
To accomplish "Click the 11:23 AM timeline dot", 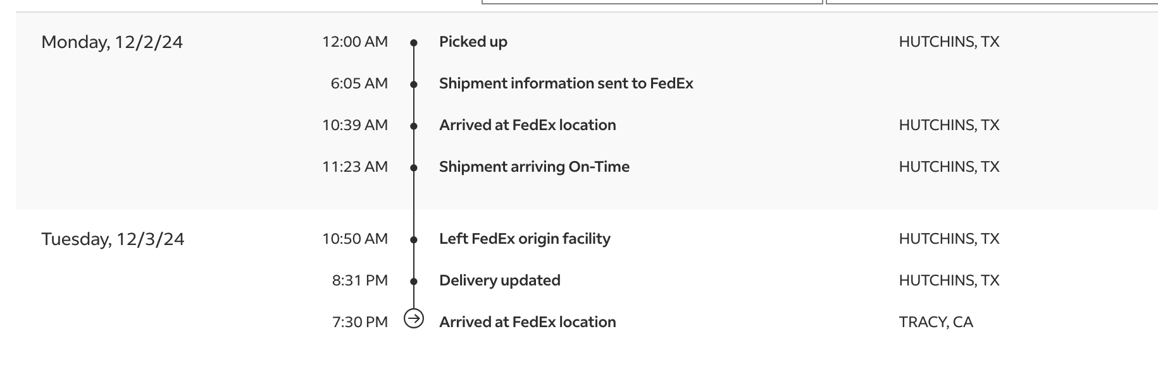I will tap(414, 168).
